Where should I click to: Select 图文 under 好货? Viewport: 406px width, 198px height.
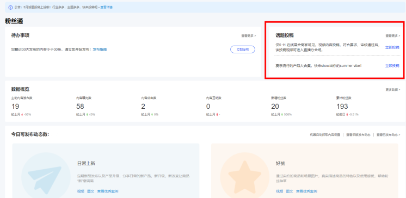290,191
